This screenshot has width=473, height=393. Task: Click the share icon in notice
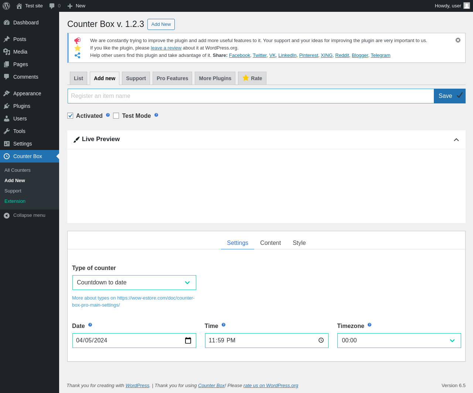coord(78,55)
